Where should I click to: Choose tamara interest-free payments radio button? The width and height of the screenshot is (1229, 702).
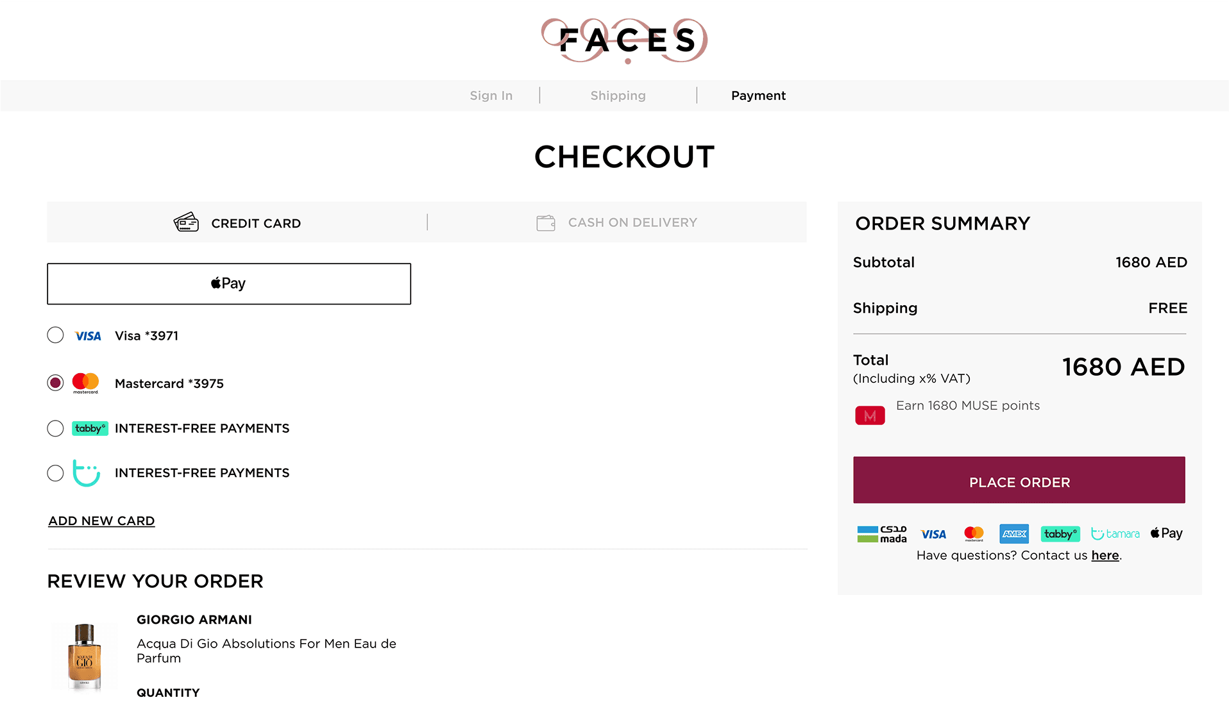click(56, 473)
